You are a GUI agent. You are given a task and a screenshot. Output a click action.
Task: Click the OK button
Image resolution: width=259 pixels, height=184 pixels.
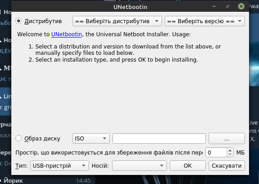click(188, 165)
